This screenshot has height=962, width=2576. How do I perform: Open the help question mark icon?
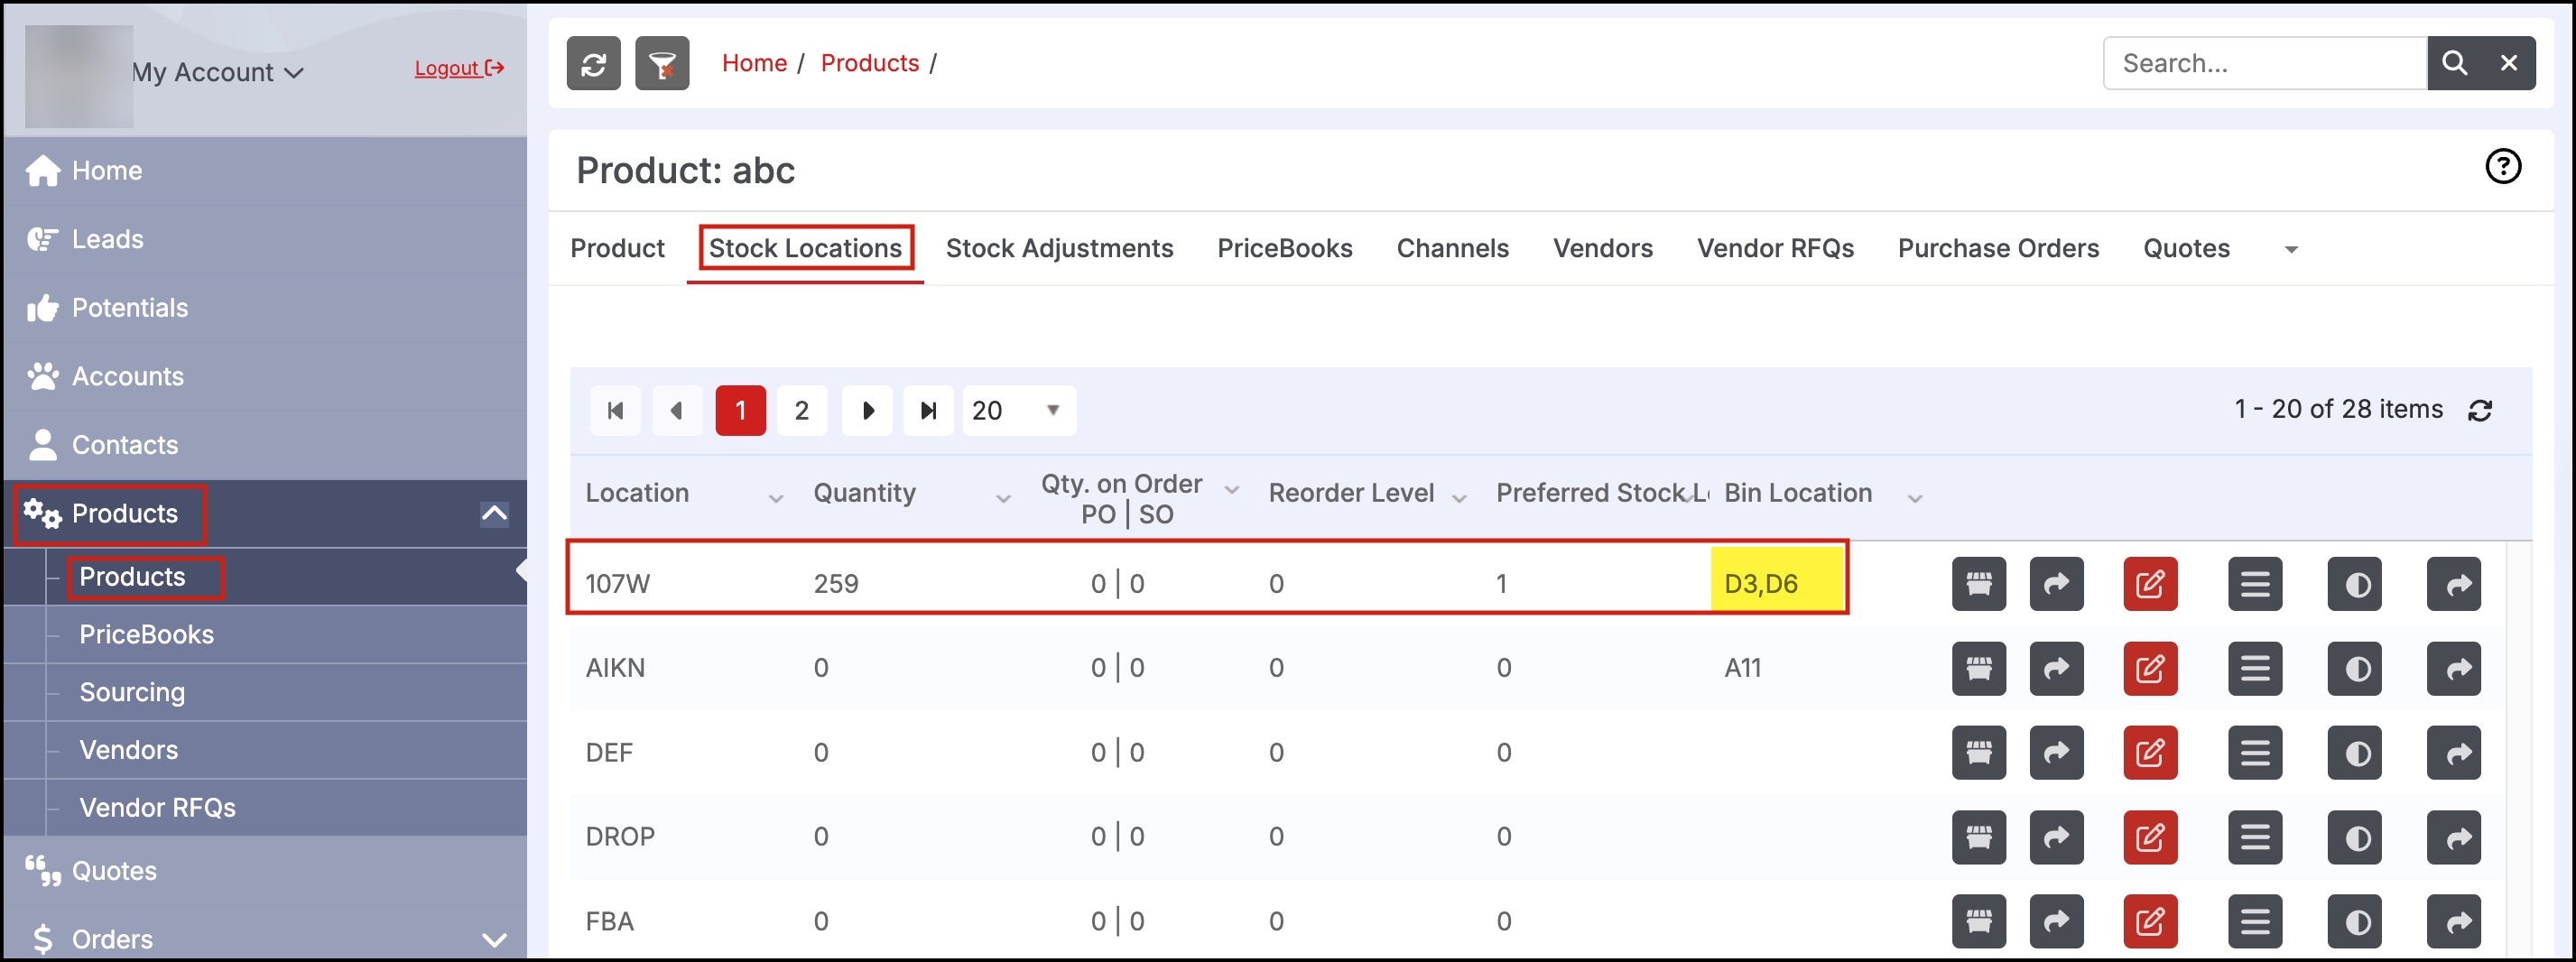(x=2502, y=167)
